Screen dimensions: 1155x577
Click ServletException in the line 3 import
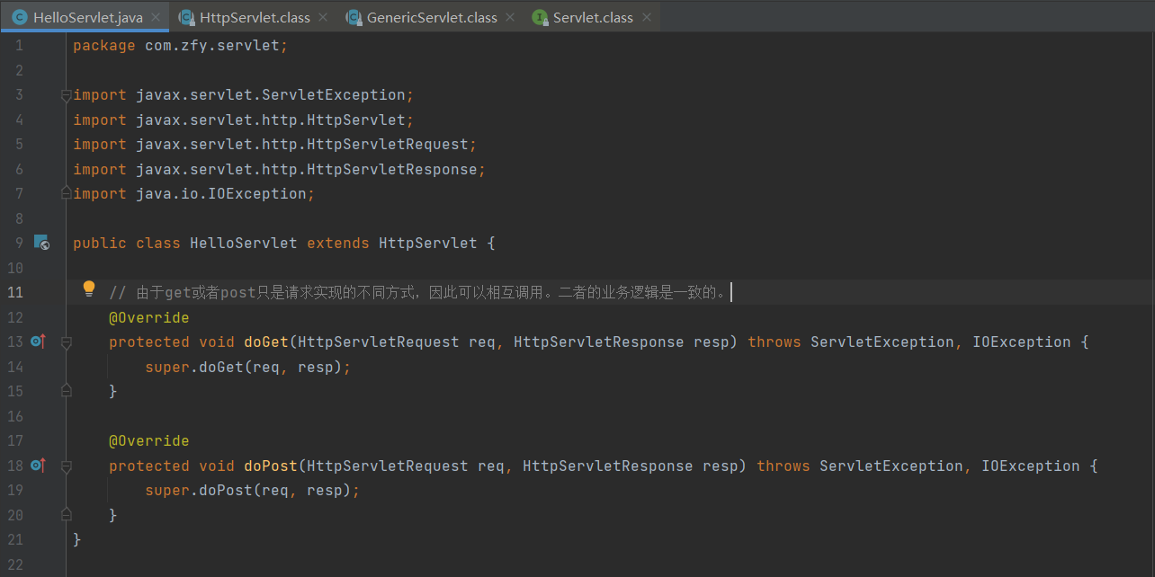click(334, 95)
